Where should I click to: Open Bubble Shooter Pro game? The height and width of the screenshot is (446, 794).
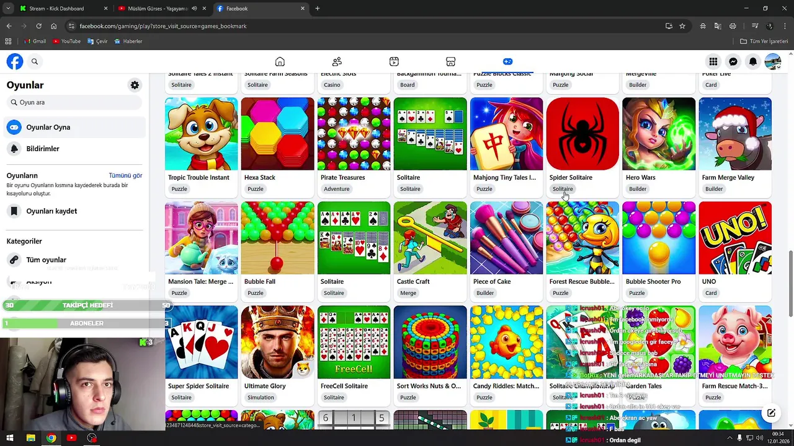point(659,238)
